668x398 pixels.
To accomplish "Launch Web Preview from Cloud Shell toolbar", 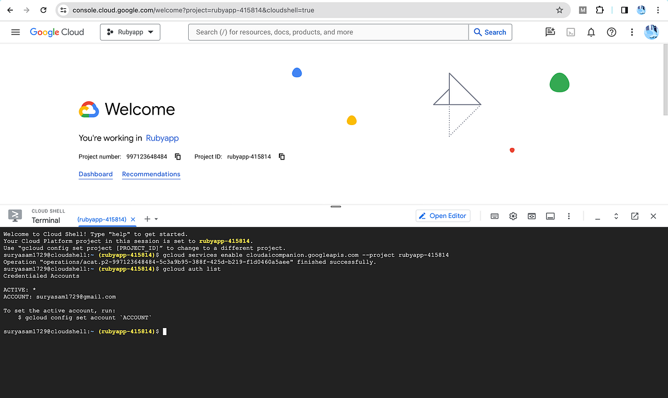I will pyautogui.click(x=532, y=216).
